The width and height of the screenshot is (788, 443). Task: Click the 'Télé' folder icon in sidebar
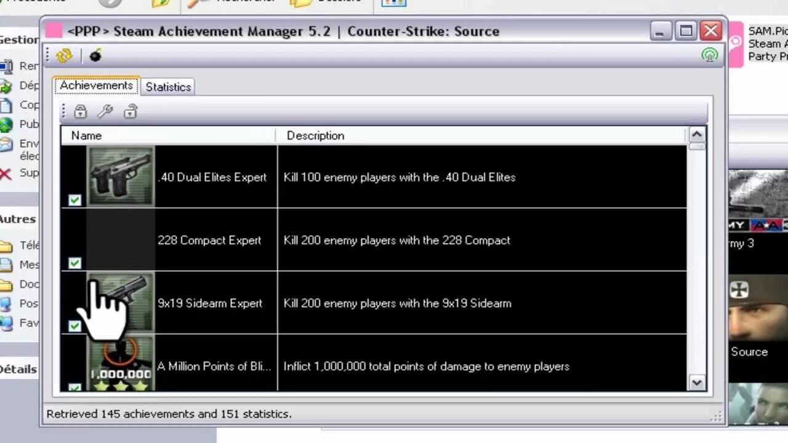6,247
